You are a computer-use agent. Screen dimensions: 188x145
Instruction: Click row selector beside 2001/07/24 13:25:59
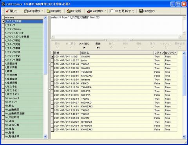click(52, 72)
